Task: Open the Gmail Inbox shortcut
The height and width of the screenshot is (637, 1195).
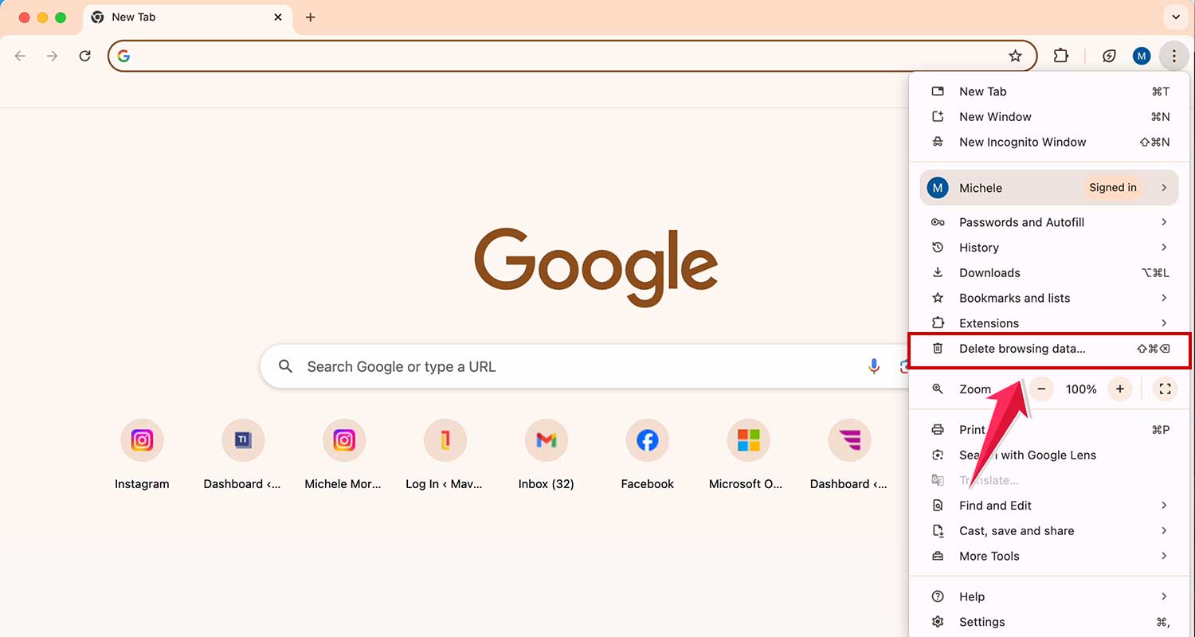Action: point(546,440)
